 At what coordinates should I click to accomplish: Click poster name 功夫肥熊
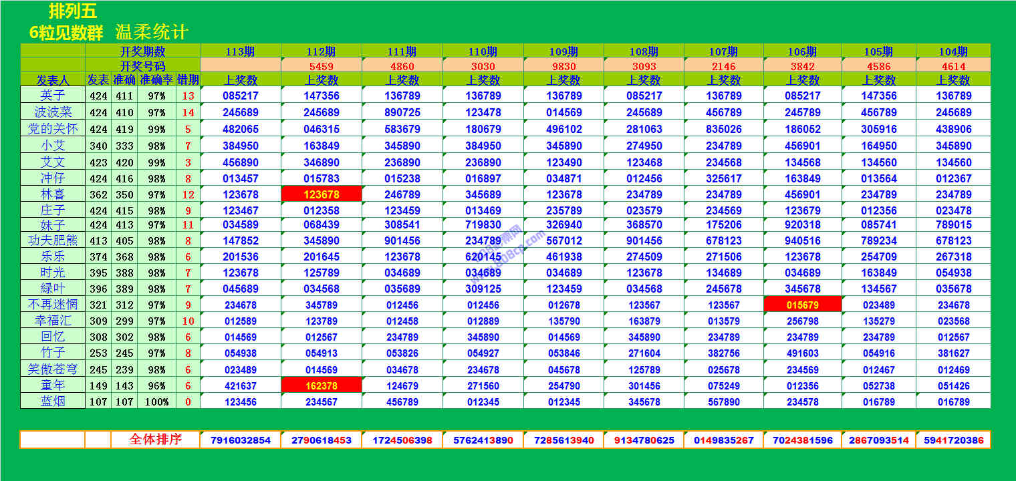(x=52, y=240)
